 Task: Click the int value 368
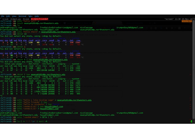[72, 89]
